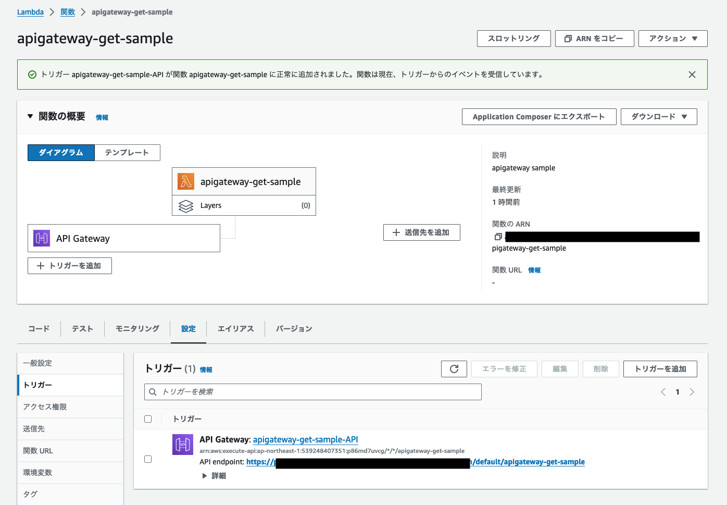Click the ARN をコピー button
This screenshot has height=505, width=727.
tap(595, 39)
